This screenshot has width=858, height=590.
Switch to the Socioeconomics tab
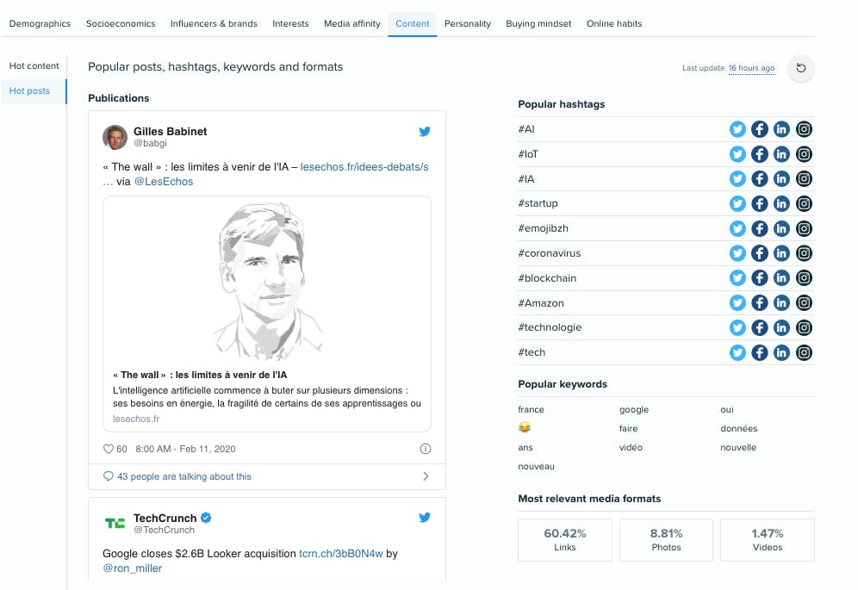(121, 23)
